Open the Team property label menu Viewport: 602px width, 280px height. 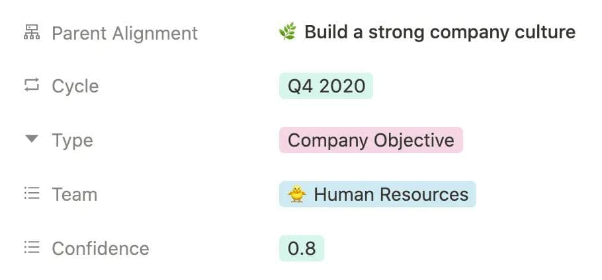[x=74, y=195]
